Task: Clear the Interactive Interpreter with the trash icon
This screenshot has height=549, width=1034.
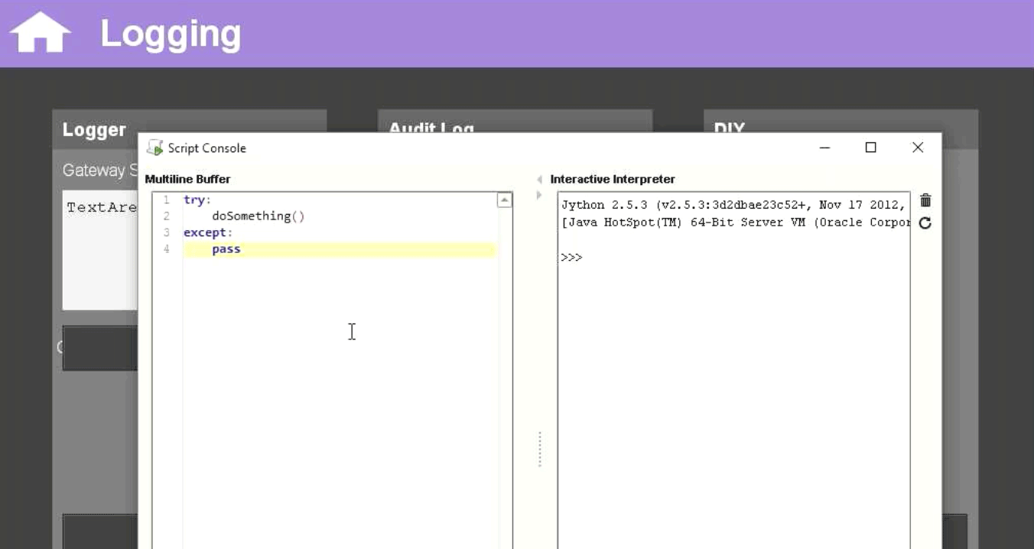Action: (x=925, y=200)
